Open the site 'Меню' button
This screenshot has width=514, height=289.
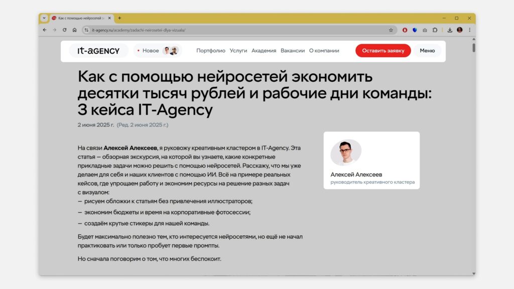pyautogui.click(x=427, y=51)
